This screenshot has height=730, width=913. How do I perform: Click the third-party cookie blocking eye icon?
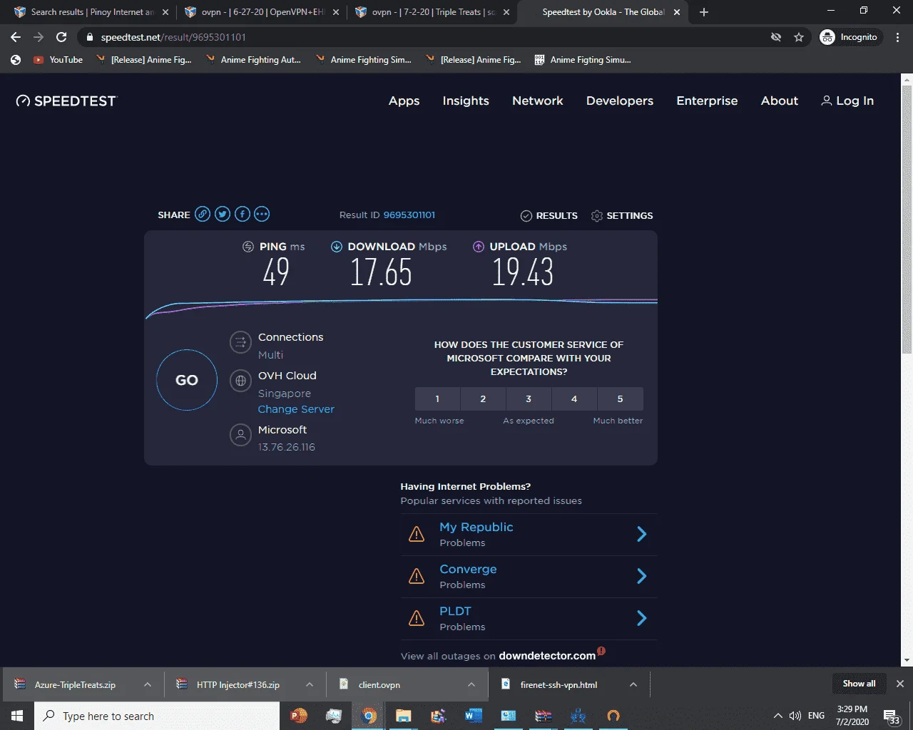tap(776, 37)
